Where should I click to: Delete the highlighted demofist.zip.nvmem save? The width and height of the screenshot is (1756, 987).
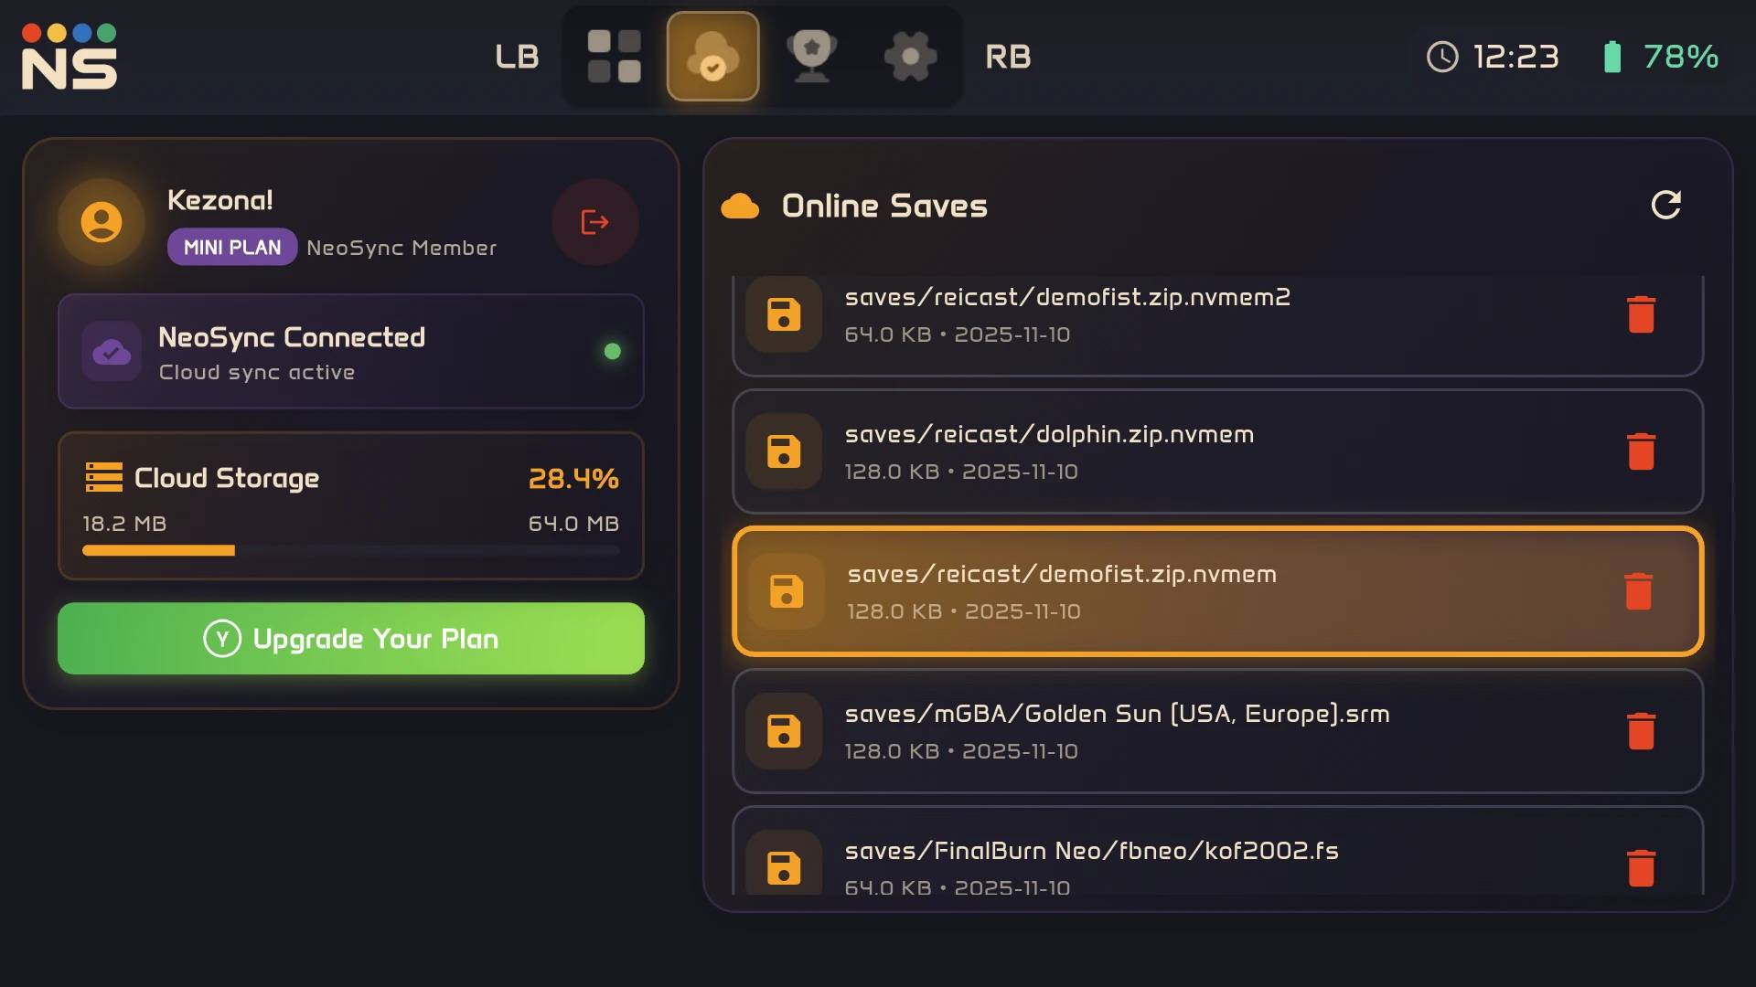click(1638, 591)
